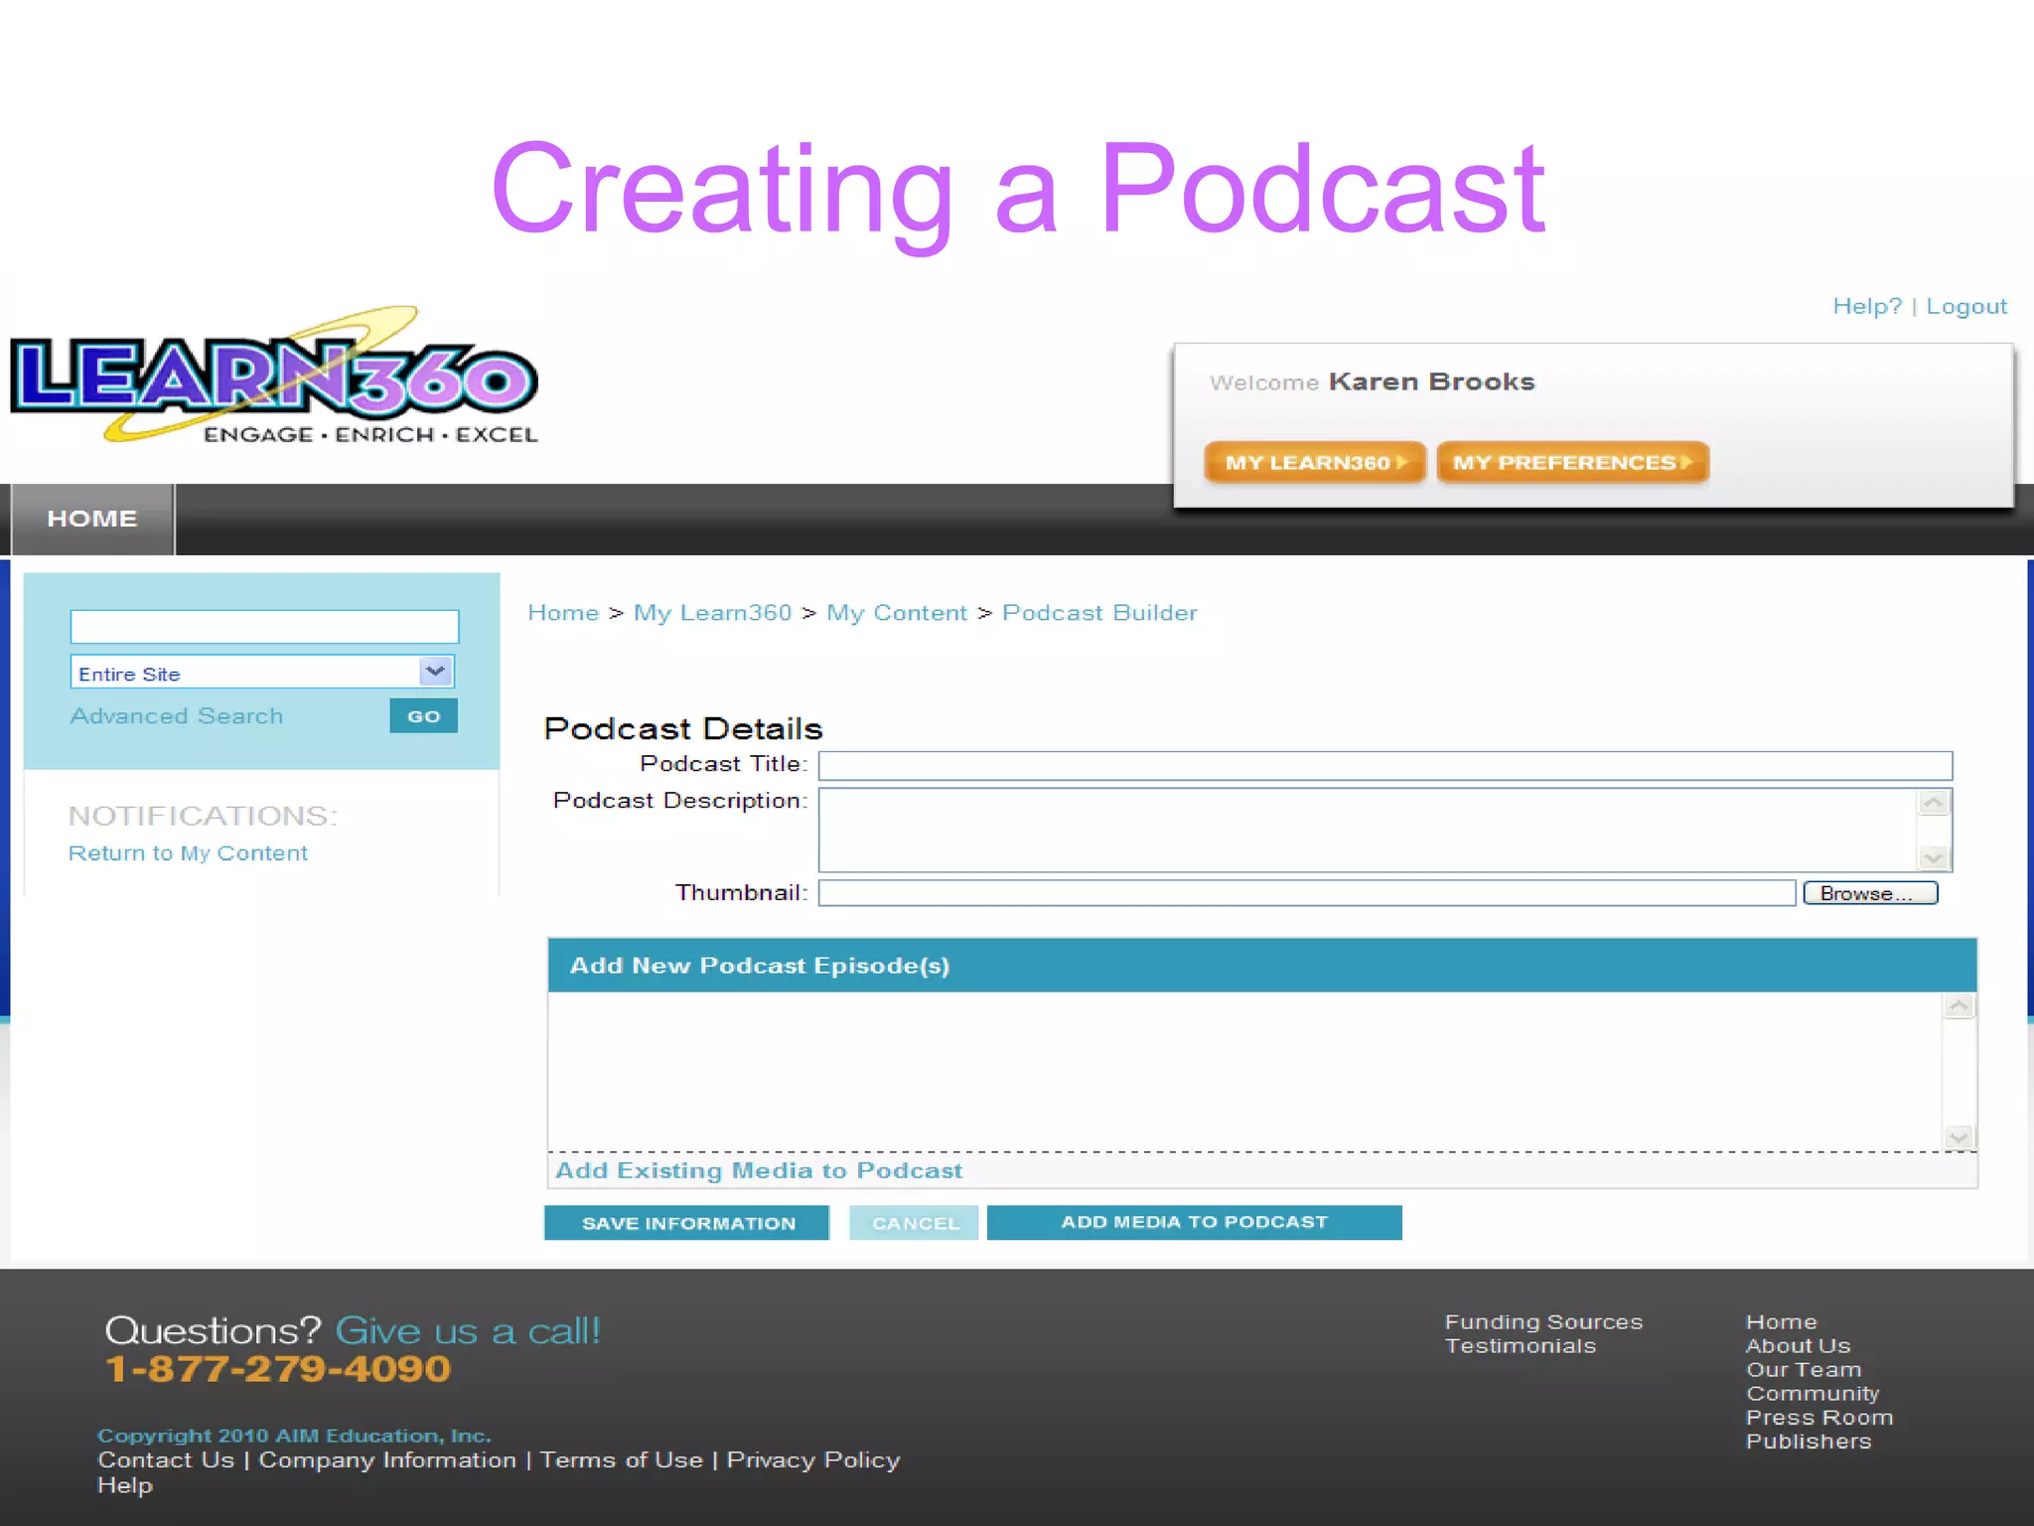Click episode list scrollbar down arrow
This screenshot has height=1526, width=2034.
click(1959, 1137)
